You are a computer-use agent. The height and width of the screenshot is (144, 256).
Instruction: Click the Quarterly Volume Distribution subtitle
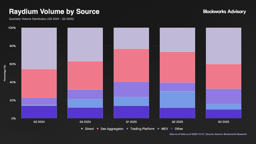pos(41,19)
